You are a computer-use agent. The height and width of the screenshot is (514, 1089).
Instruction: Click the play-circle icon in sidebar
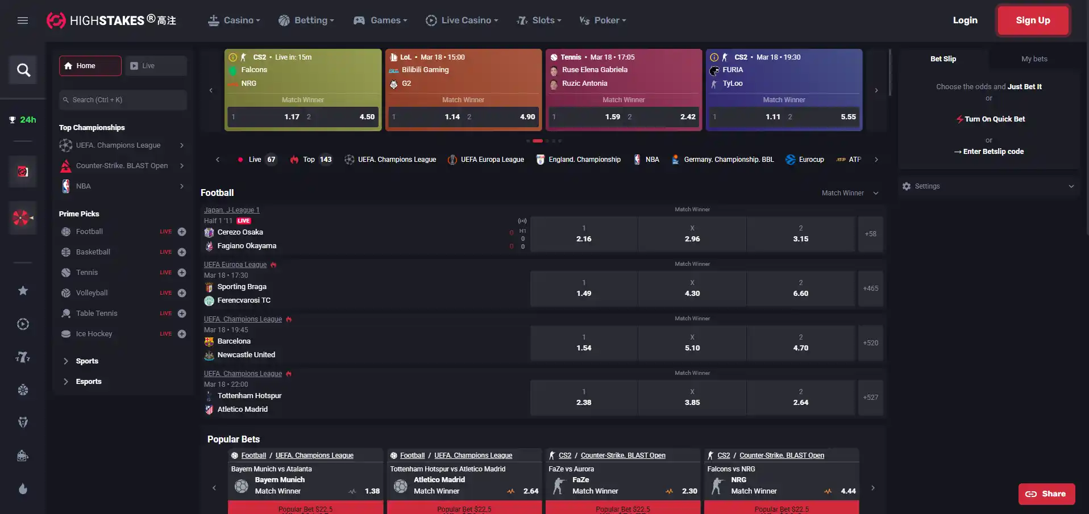click(x=23, y=324)
